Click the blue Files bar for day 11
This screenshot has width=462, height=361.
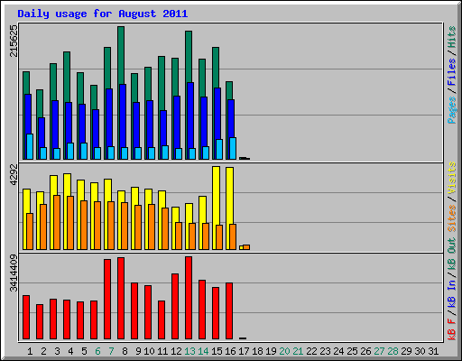point(163,128)
